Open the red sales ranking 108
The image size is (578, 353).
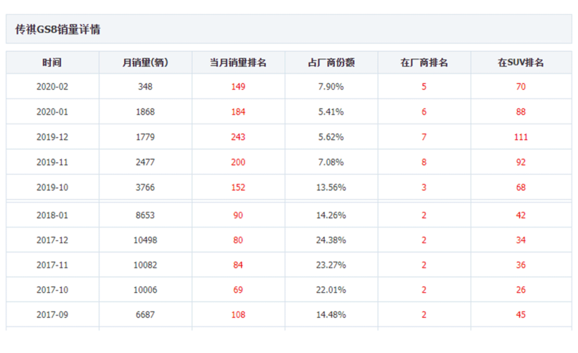[238, 314]
